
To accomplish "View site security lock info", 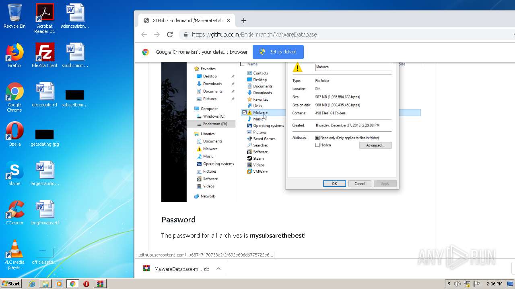I will 185,35.
